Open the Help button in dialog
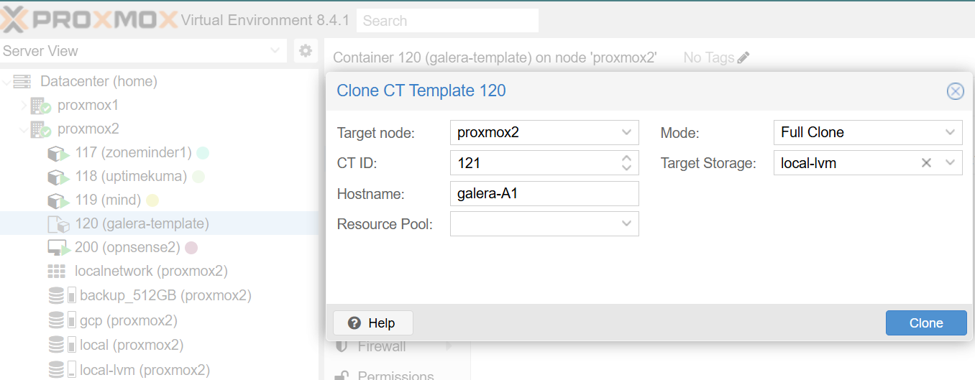 pyautogui.click(x=372, y=323)
